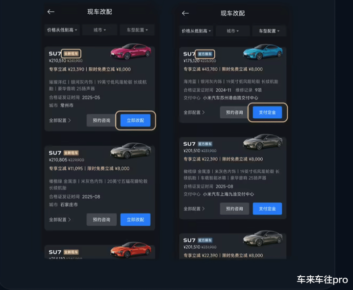Select the orange SU7 car image
This screenshot has height=290, width=353.
[131, 250]
